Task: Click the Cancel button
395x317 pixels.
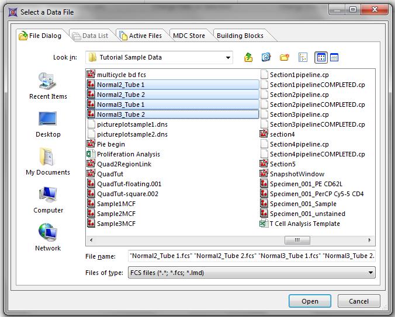Action: click(359, 301)
